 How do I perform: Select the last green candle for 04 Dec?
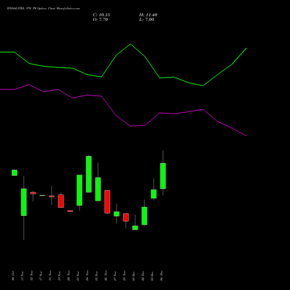pyautogui.click(x=163, y=176)
